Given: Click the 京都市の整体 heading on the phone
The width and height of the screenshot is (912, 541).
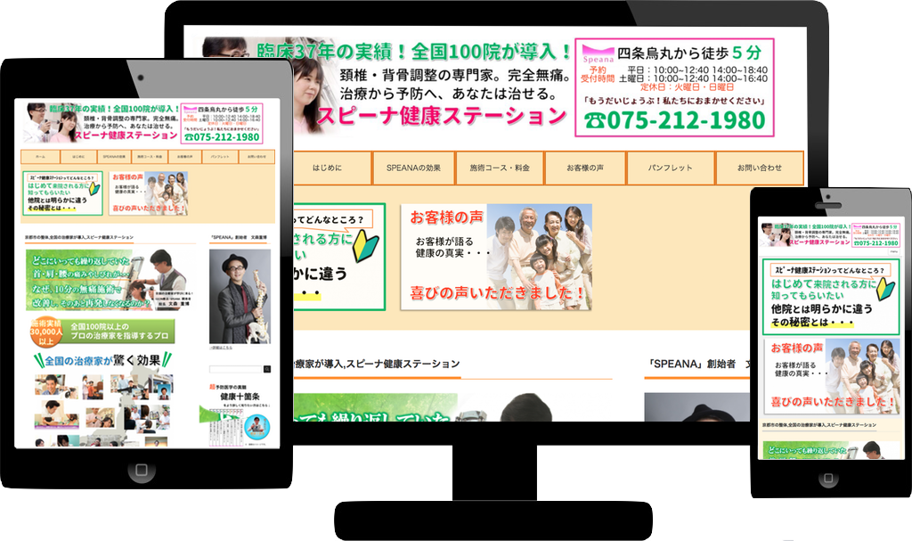Looking at the screenshot, I should coord(819,425).
